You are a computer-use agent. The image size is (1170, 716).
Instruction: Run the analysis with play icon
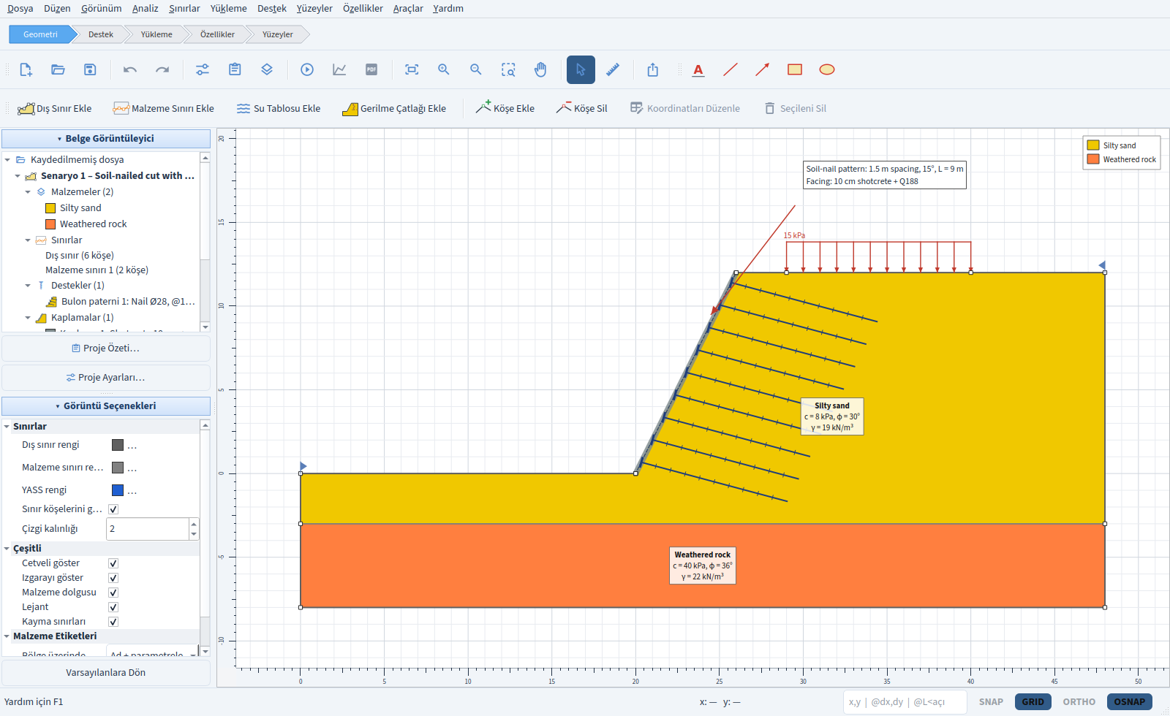[x=307, y=69]
